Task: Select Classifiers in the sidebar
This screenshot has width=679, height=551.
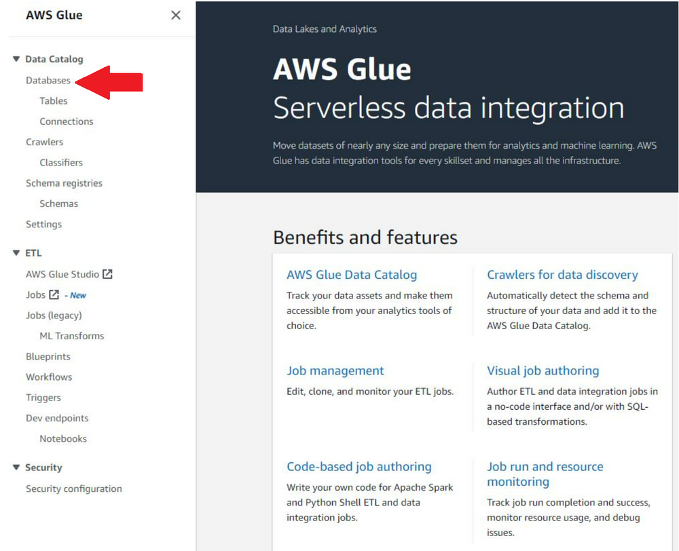Action: (60, 162)
